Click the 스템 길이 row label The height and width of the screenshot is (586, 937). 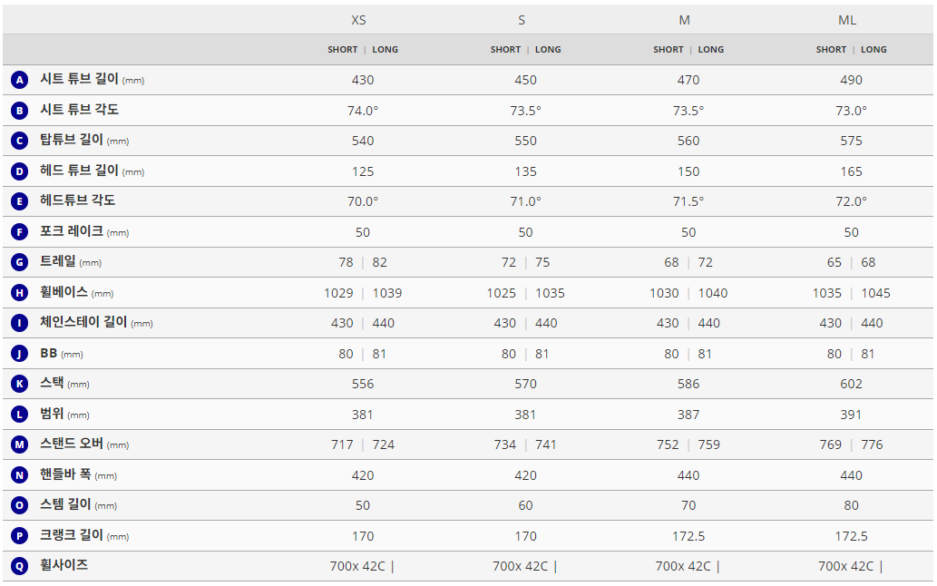pos(65,505)
